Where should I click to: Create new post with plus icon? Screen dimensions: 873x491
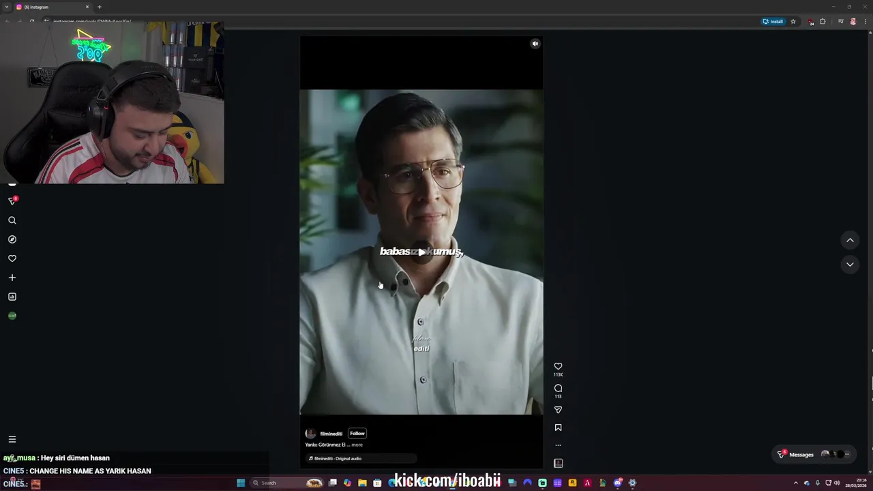pyautogui.click(x=12, y=278)
